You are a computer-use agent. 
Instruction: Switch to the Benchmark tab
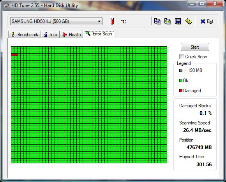click(x=25, y=35)
